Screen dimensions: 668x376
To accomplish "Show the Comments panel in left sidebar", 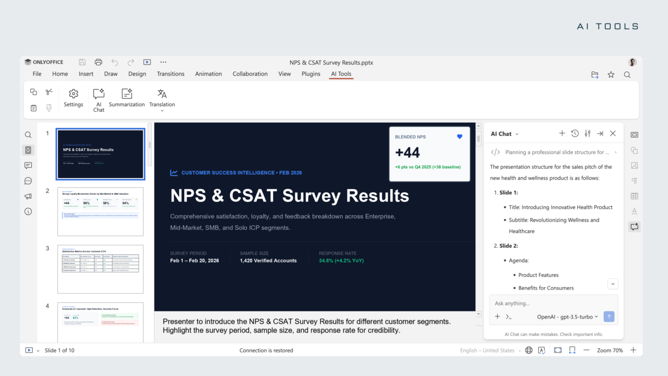I will pos(28,166).
